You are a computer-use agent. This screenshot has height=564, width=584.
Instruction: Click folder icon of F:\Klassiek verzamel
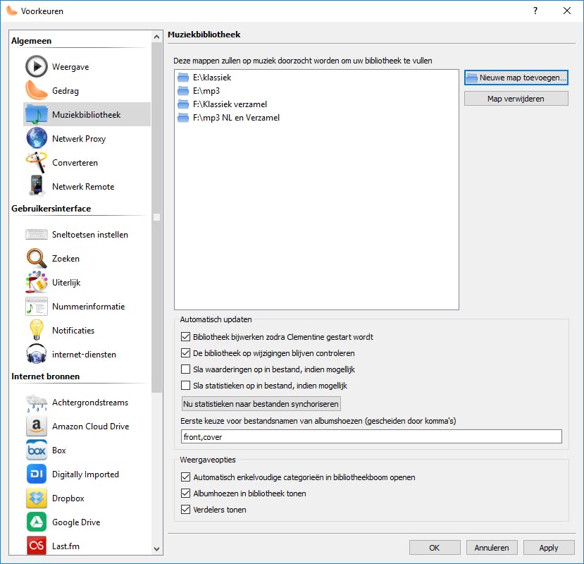tap(183, 104)
